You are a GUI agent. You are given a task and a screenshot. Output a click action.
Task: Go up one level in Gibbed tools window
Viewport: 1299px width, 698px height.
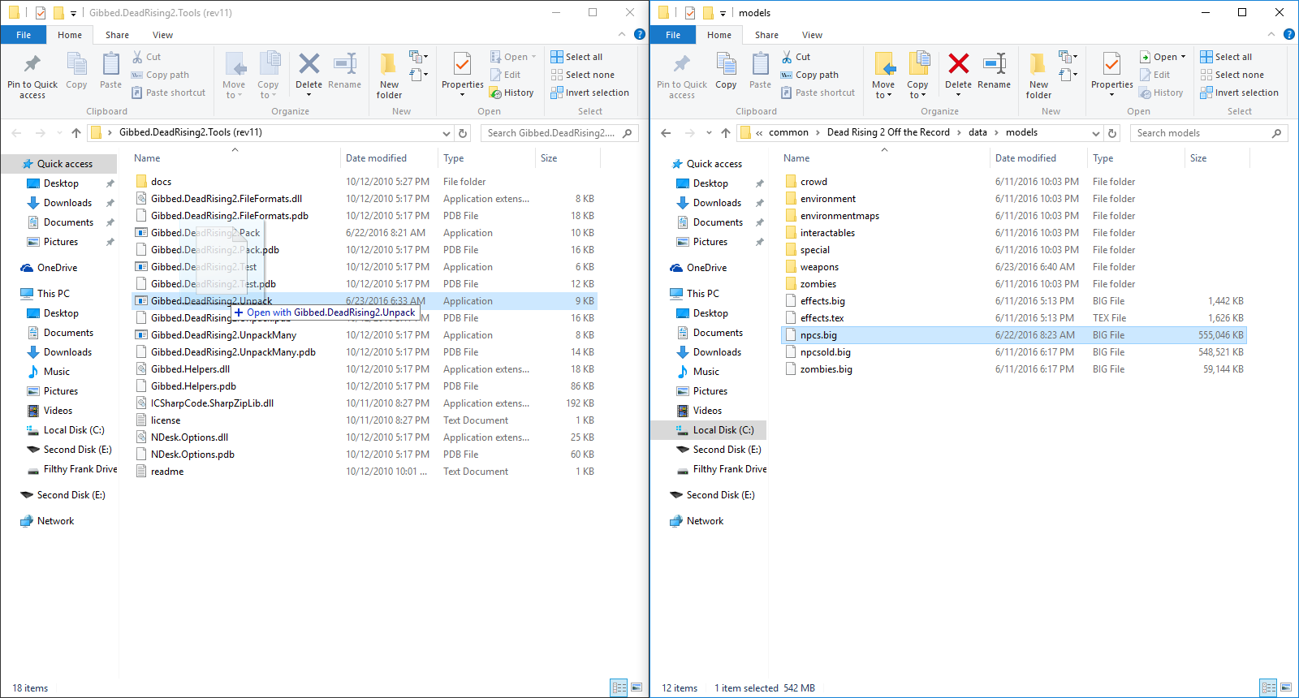(x=76, y=133)
